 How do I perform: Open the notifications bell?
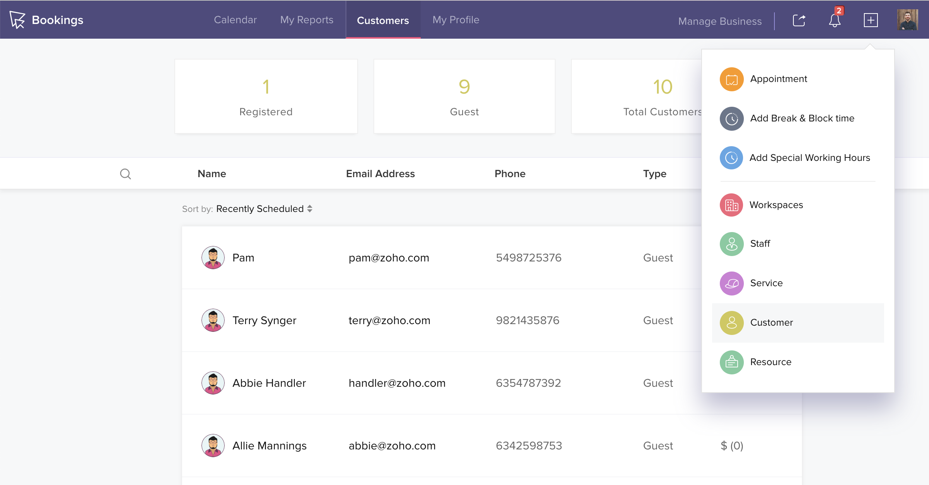point(834,20)
